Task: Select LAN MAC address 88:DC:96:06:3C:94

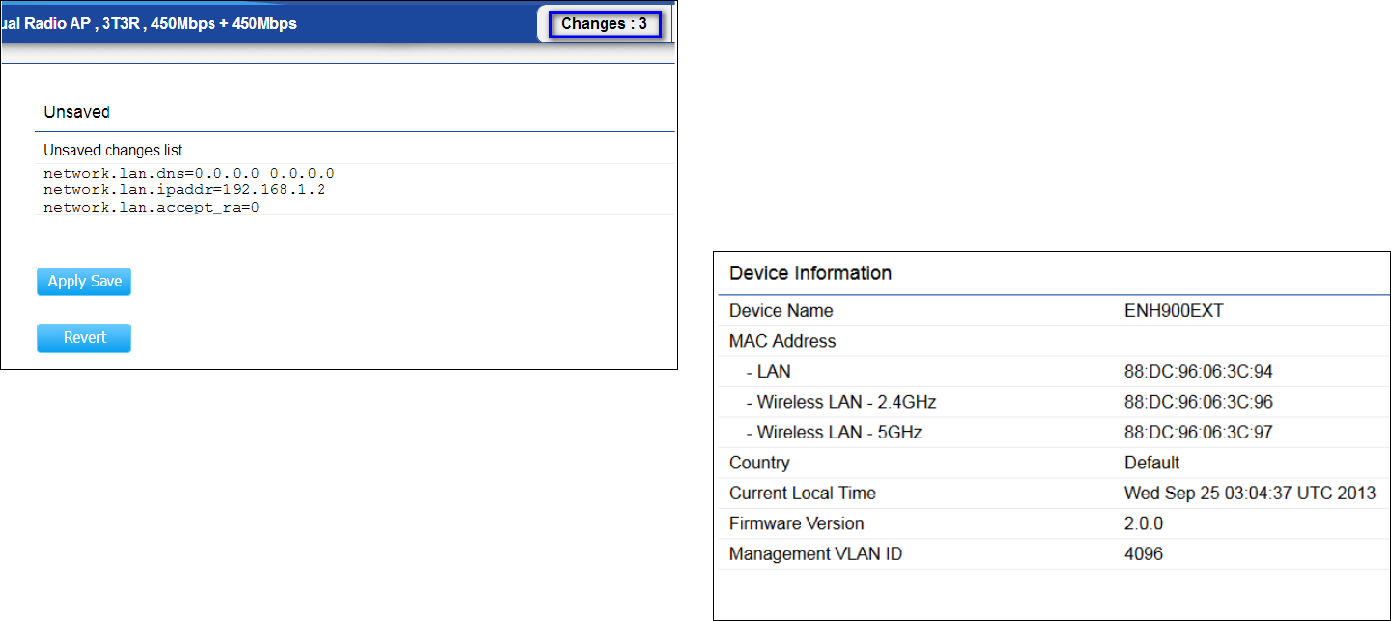Action: (x=1199, y=372)
